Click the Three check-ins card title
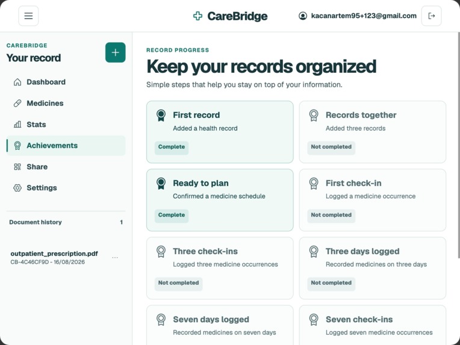 point(205,252)
